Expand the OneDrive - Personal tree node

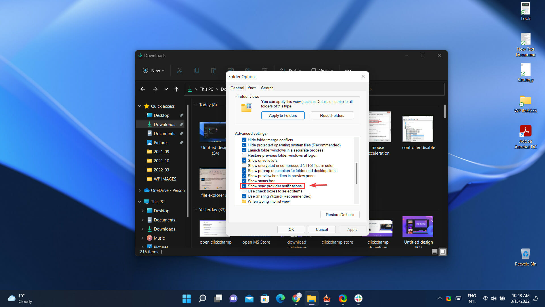[140, 190]
